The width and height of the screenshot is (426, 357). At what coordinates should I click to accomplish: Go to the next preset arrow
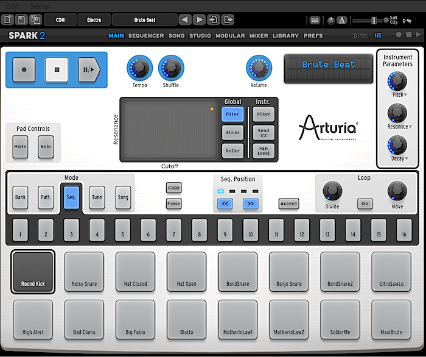[199, 20]
